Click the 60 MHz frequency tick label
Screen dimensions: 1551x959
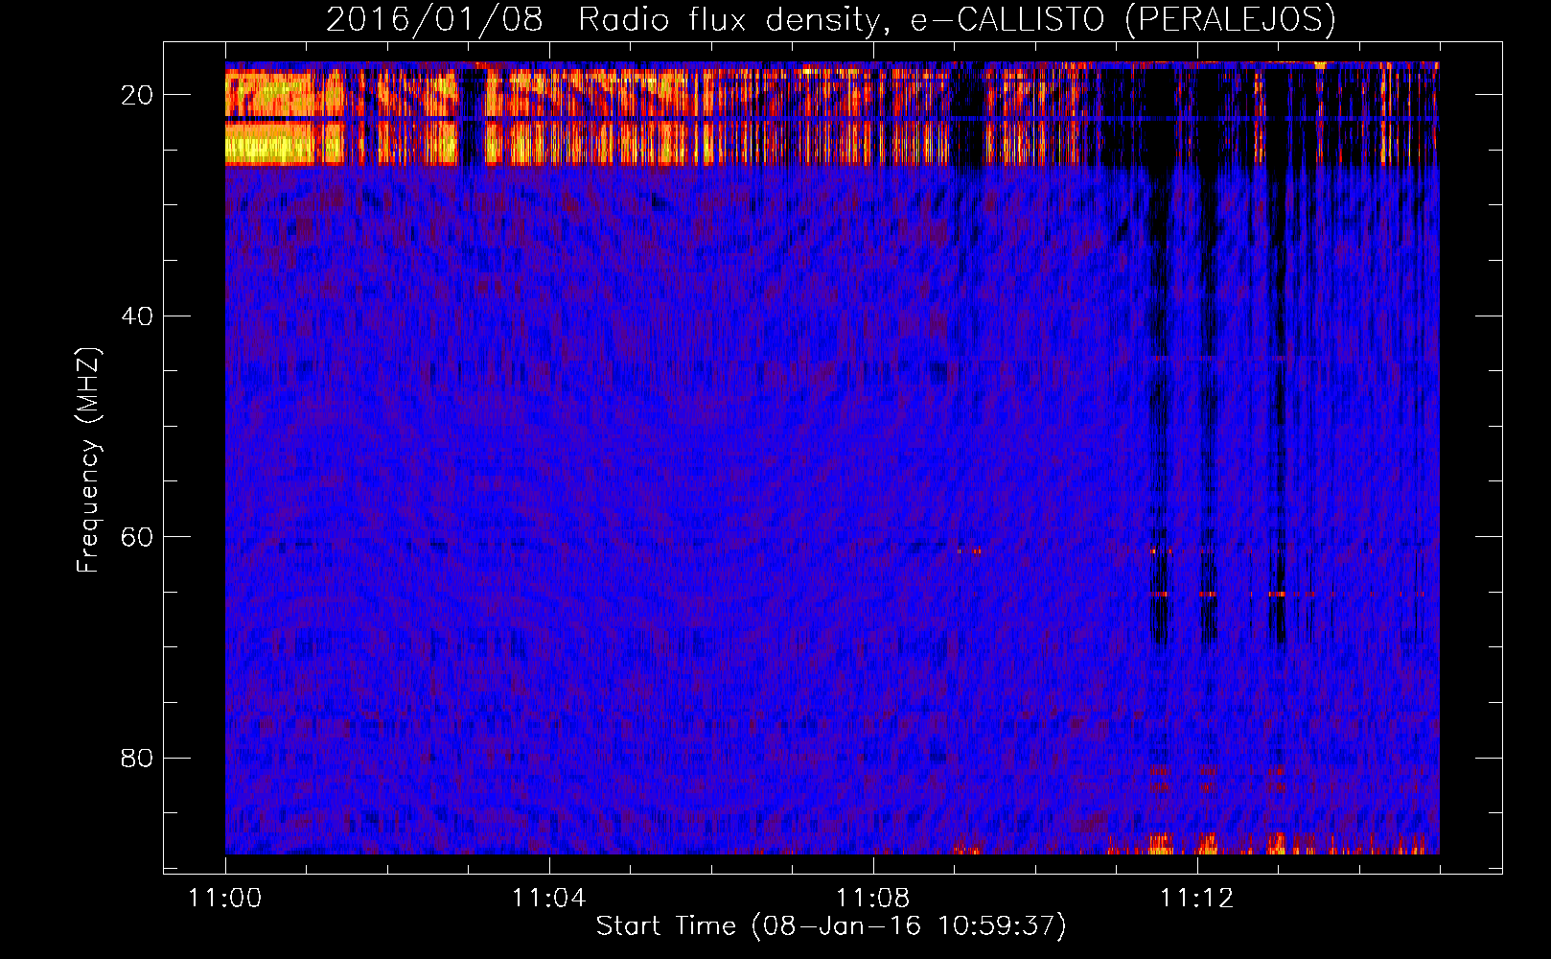pyautogui.click(x=137, y=536)
